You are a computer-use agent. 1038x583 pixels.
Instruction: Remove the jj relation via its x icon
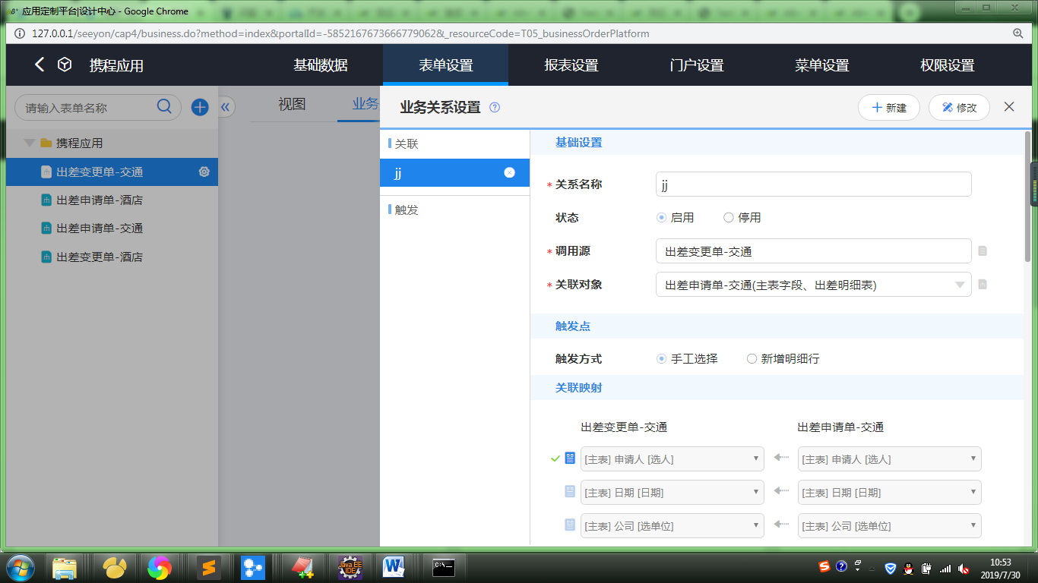509,172
